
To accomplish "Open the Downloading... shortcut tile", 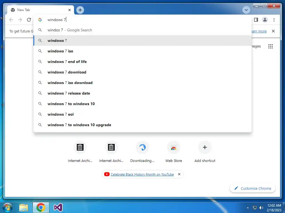I will coord(142,152).
